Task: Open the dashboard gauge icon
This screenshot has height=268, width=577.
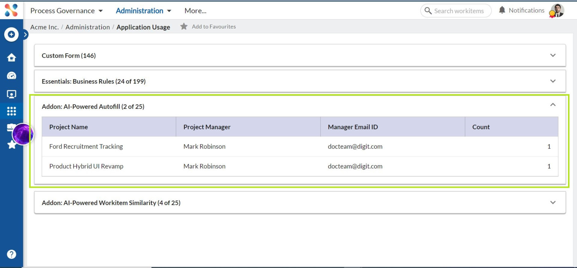Action: pos(11,76)
